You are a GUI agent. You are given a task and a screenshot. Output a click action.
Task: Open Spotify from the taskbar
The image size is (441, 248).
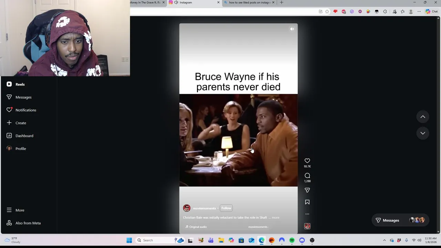click(292, 240)
